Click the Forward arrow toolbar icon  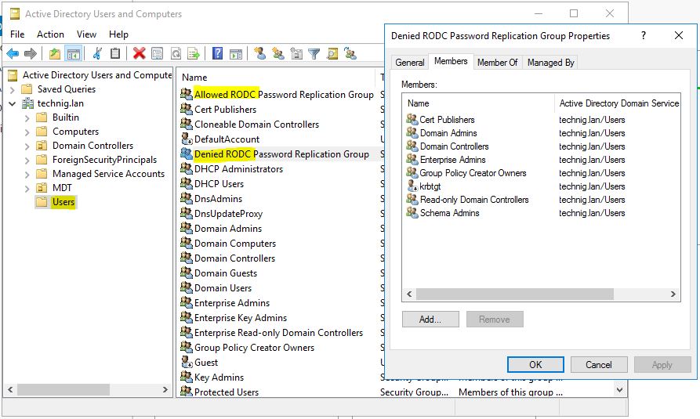(31, 54)
